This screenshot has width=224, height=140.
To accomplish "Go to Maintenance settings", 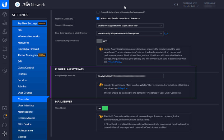I will pyautogui.click(x=30, y=130).
